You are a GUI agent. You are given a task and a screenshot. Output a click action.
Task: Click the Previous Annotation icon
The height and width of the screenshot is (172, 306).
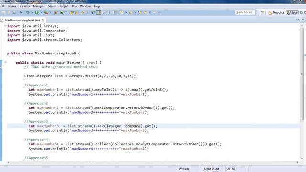pos(131,12)
